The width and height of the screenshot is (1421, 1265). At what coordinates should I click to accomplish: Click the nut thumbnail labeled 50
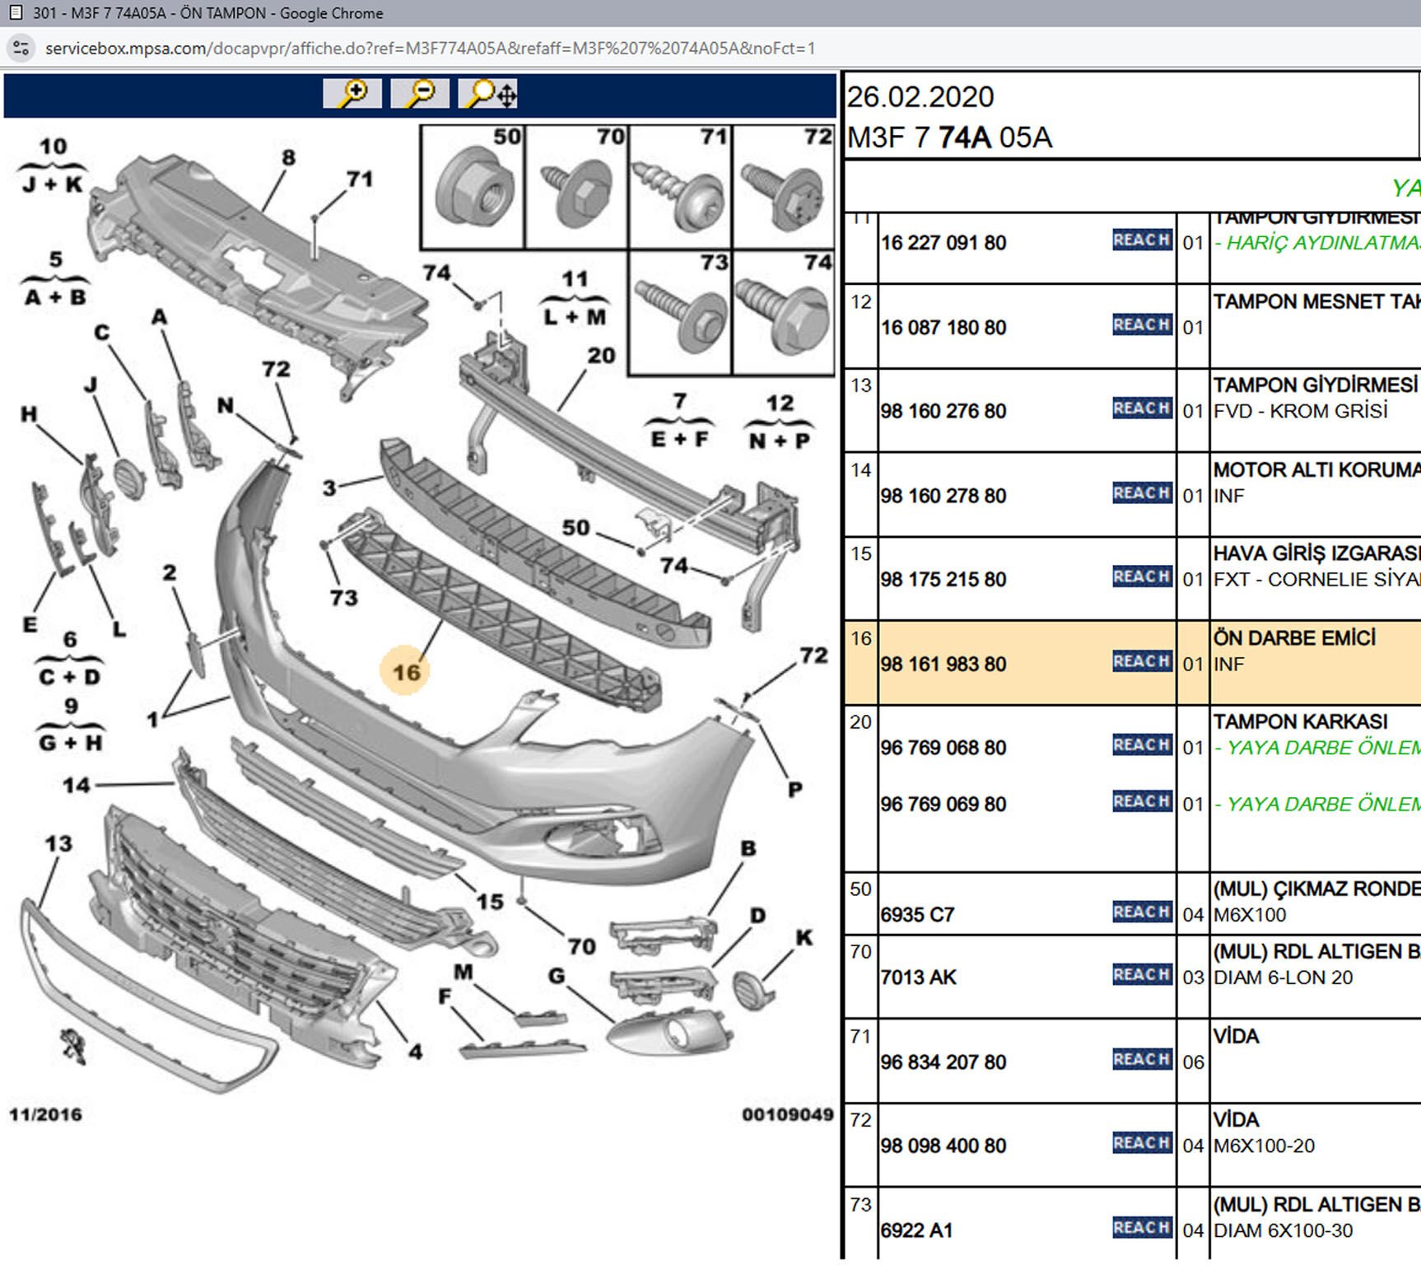pyautogui.click(x=473, y=188)
